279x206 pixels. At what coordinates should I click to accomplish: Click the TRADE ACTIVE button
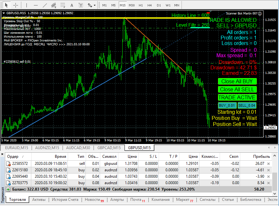coord(237,97)
